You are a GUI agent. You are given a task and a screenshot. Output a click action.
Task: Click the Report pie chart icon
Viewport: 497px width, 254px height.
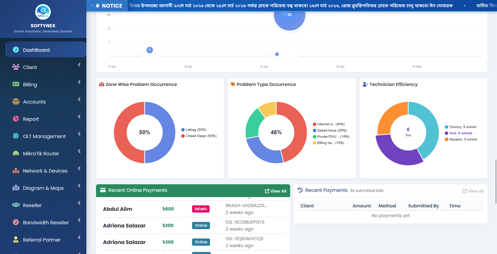(x=16, y=119)
